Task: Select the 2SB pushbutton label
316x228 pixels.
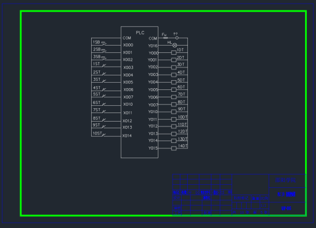Action: pyautogui.click(x=97, y=49)
